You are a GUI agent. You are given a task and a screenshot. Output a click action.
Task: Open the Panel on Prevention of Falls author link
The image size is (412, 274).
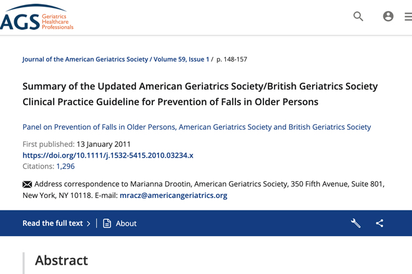click(x=197, y=127)
